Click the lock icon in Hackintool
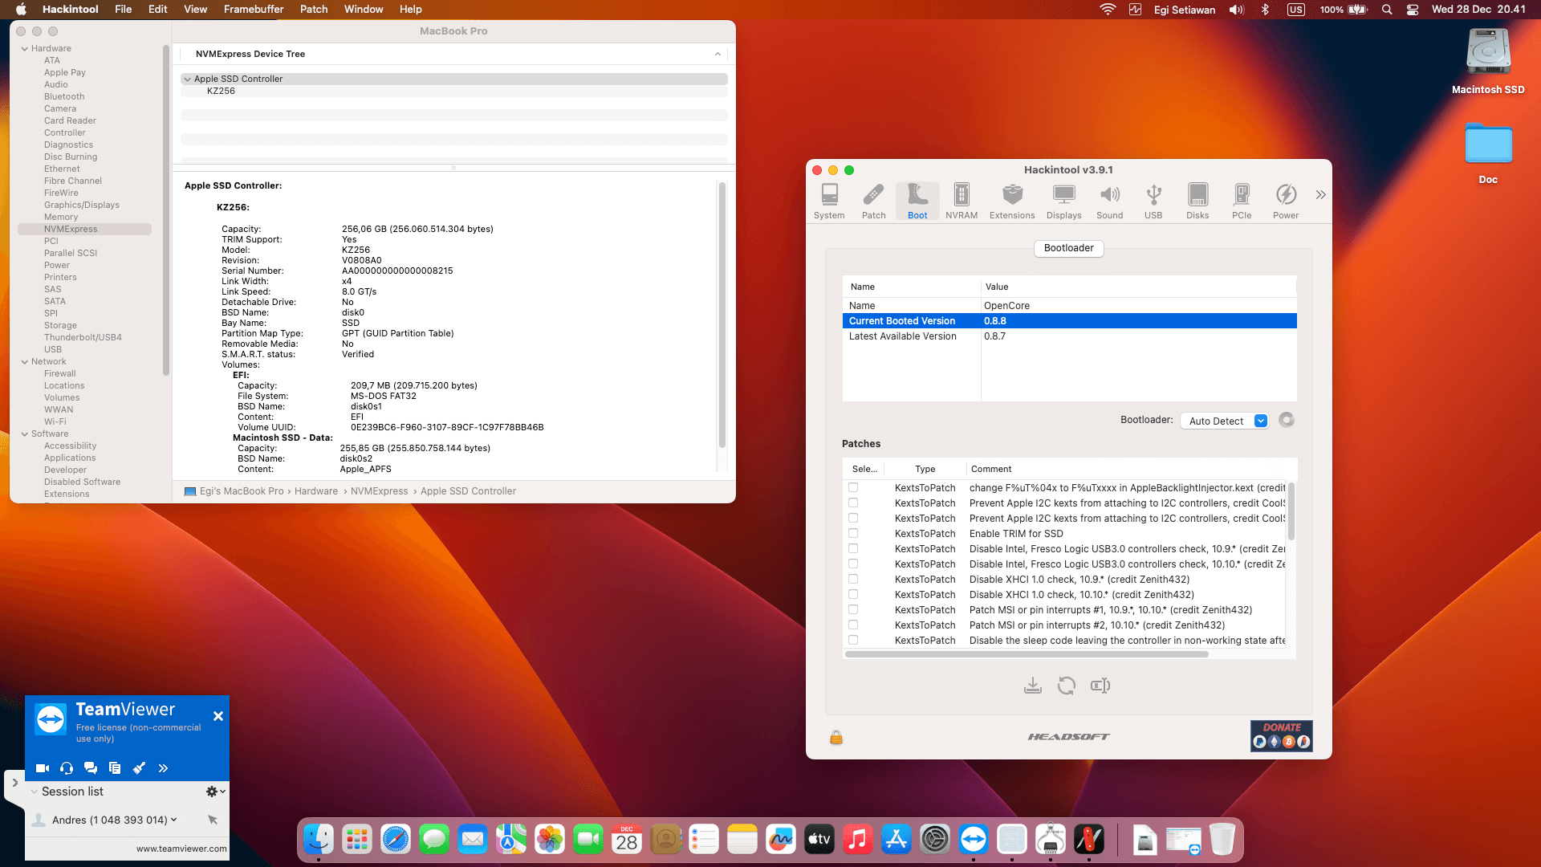 [x=836, y=737]
